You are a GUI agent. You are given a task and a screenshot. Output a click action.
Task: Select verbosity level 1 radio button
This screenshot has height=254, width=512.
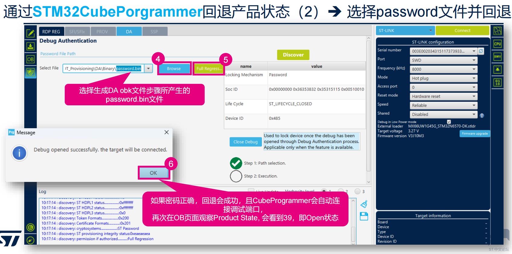click(x=324, y=191)
